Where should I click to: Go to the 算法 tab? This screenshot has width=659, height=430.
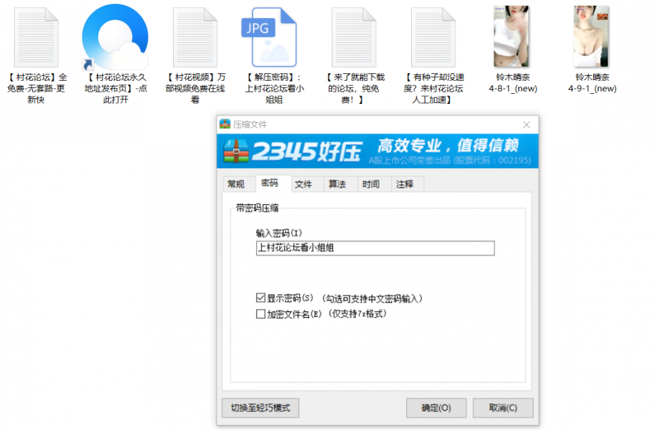pyautogui.click(x=337, y=184)
